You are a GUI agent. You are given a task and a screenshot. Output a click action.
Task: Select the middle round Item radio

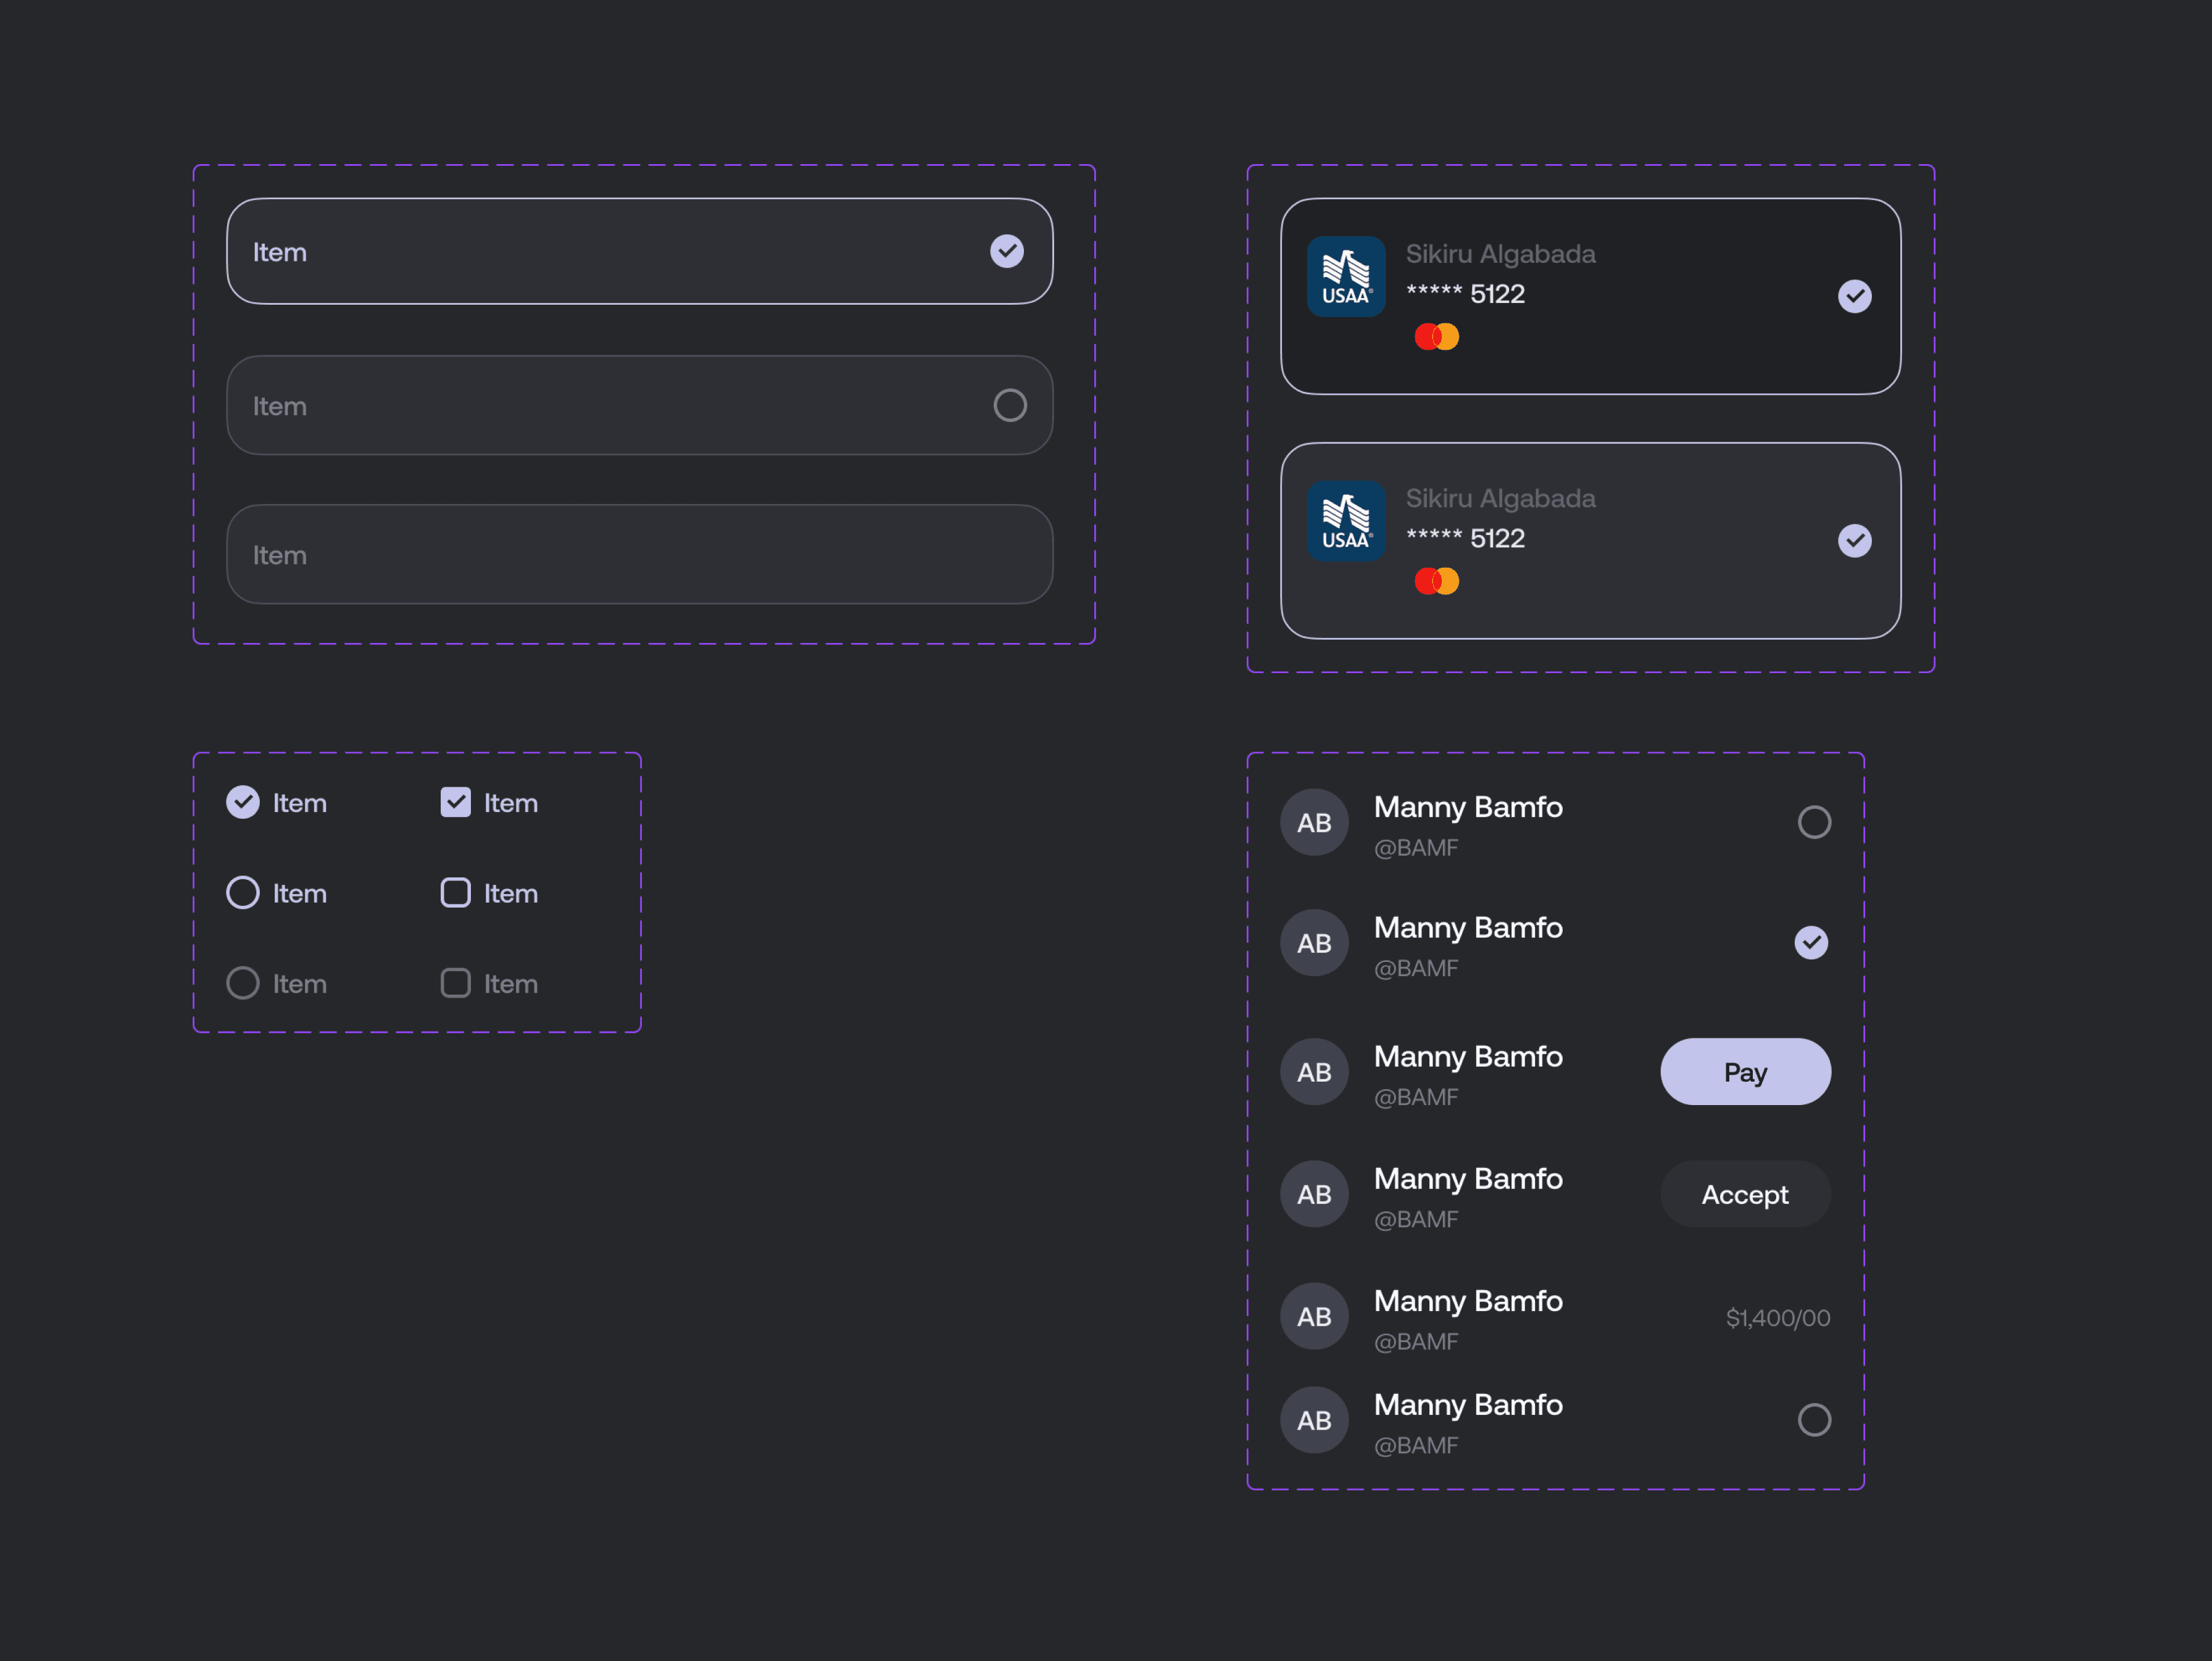click(x=243, y=892)
